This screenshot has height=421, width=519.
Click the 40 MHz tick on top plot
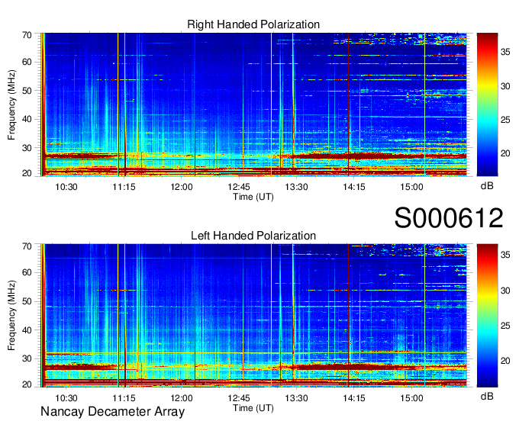point(27,119)
